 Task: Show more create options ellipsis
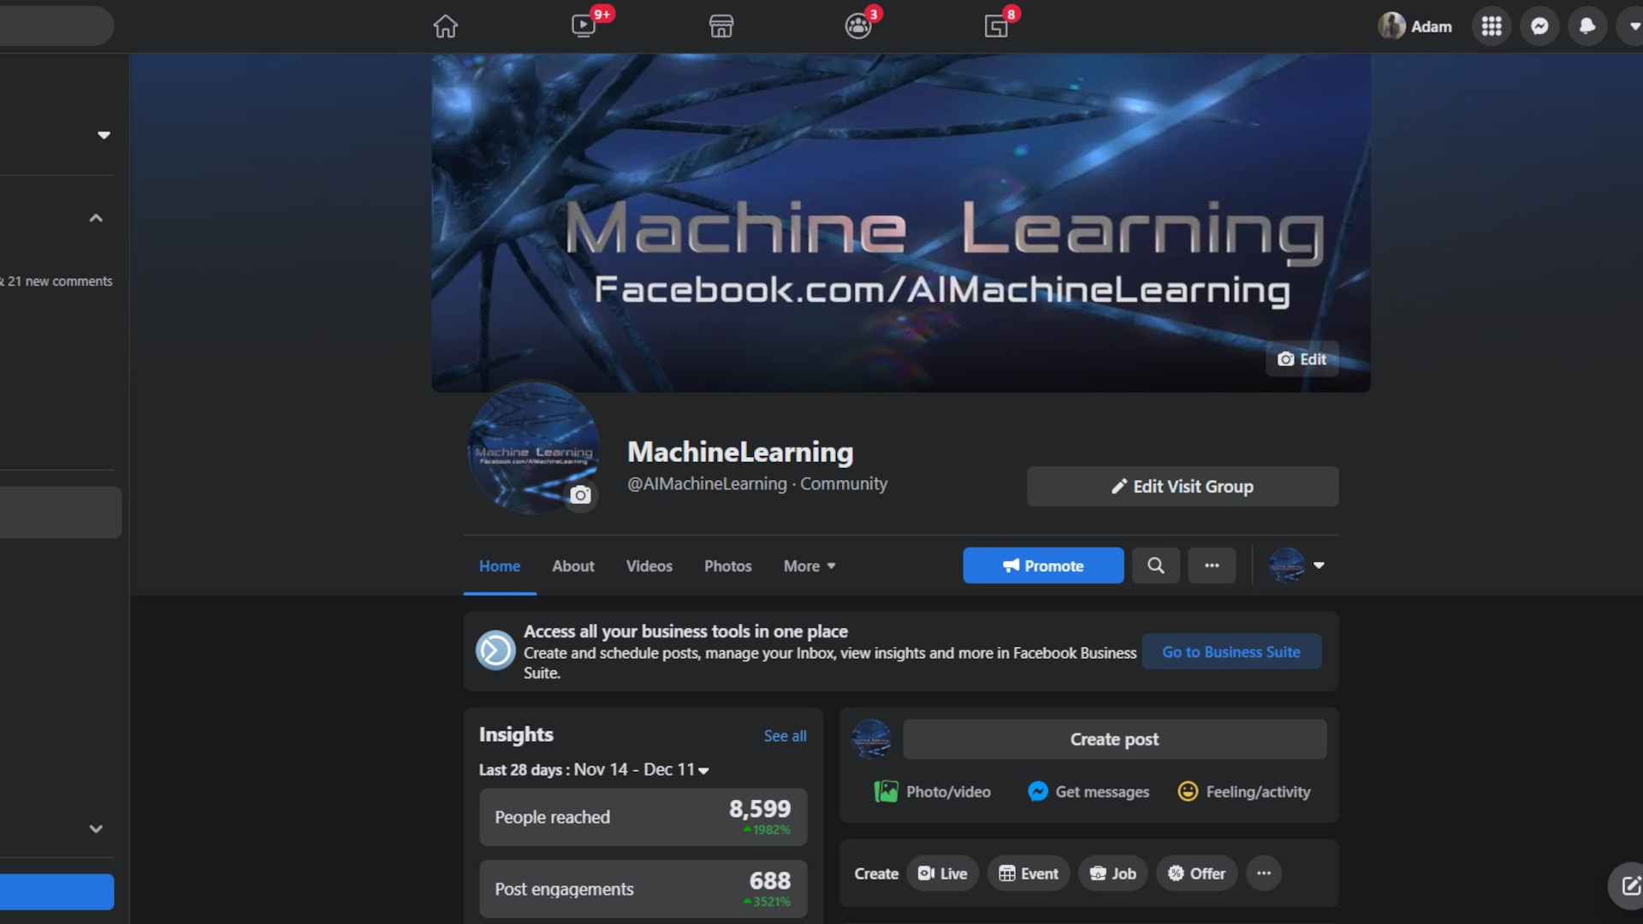pos(1264,874)
